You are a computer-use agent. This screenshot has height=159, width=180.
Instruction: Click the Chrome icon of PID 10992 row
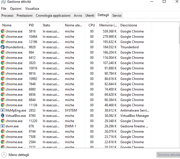[3, 79]
